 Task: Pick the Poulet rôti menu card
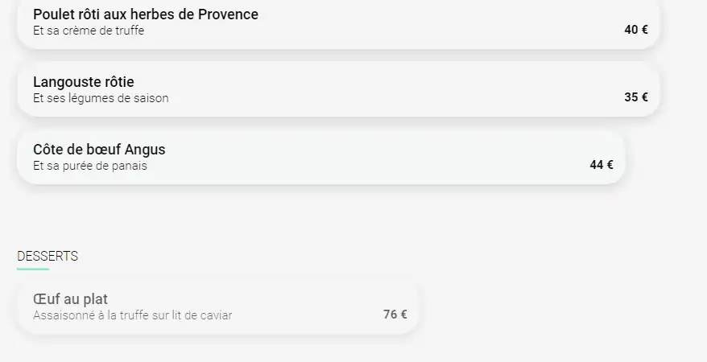click(x=339, y=23)
